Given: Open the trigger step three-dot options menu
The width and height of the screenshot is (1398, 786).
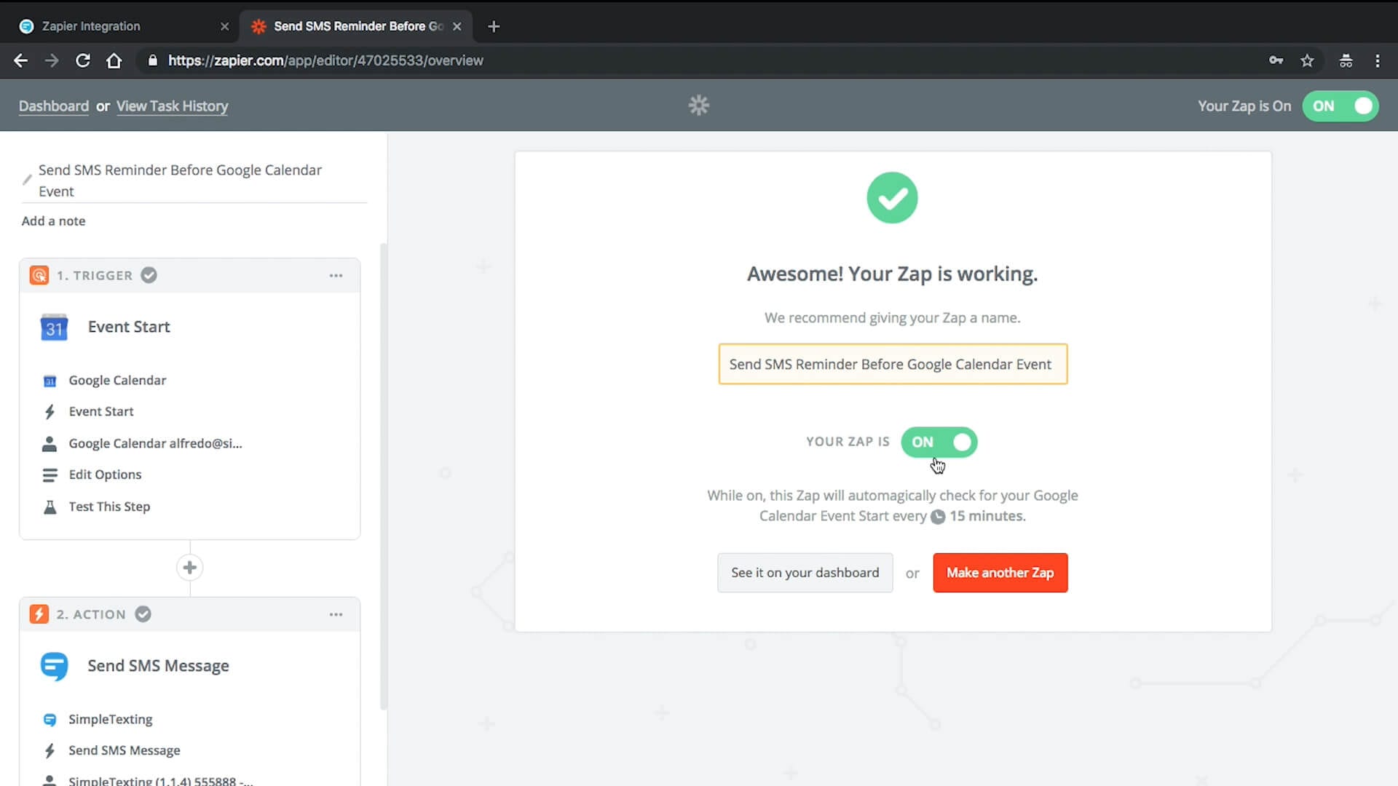Looking at the screenshot, I should (x=336, y=275).
